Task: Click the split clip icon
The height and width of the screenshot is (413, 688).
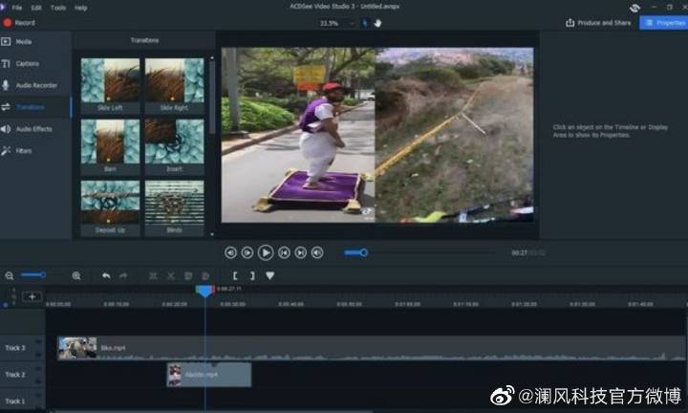Action: click(x=153, y=275)
